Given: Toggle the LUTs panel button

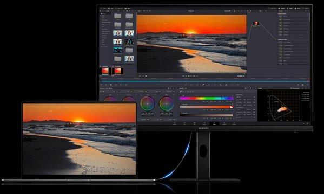Looking at the screenshot, I should pos(111,8).
